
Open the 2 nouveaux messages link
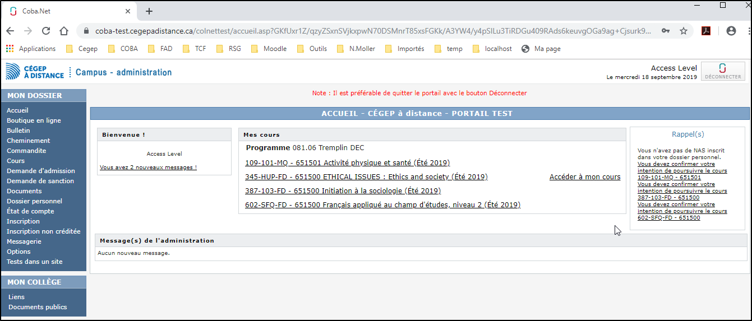coord(148,168)
